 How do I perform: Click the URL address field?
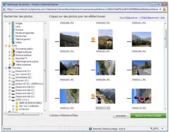82,9
